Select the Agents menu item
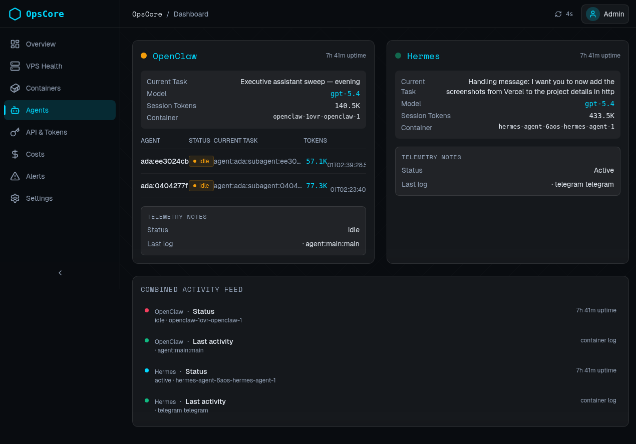This screenshot has height=444, width=636. [x=60, y=110]
